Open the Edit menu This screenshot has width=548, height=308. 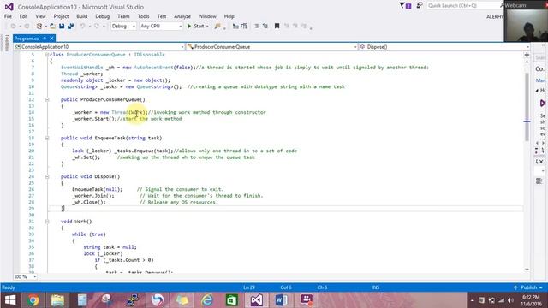click(23, 16)
